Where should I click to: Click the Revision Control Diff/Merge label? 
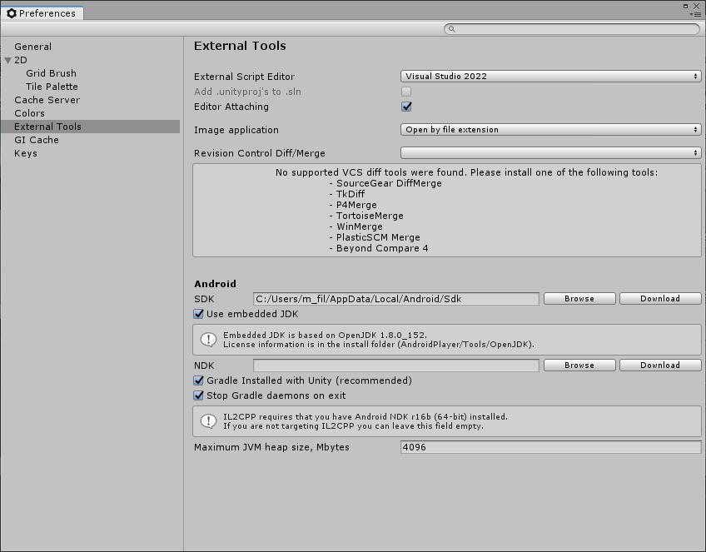pyautogui.click(x=260, y=153)
